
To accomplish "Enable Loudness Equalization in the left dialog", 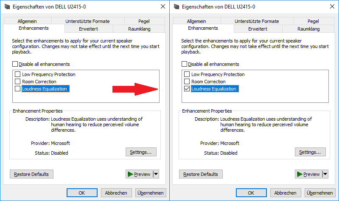I will pyautogui.click(x=18, y=89).
